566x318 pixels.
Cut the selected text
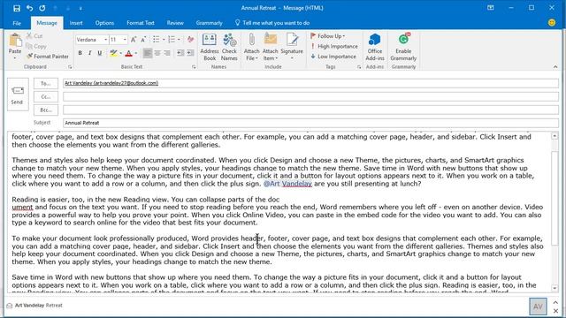click(x=34, y=36)
